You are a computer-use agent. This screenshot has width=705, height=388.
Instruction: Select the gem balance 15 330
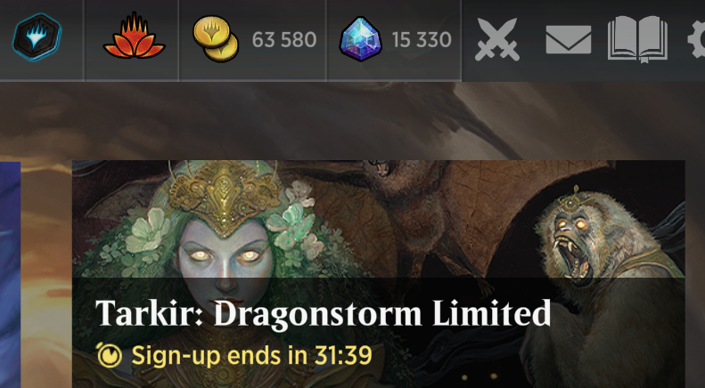pyautogui.click(x=422, y=40)
